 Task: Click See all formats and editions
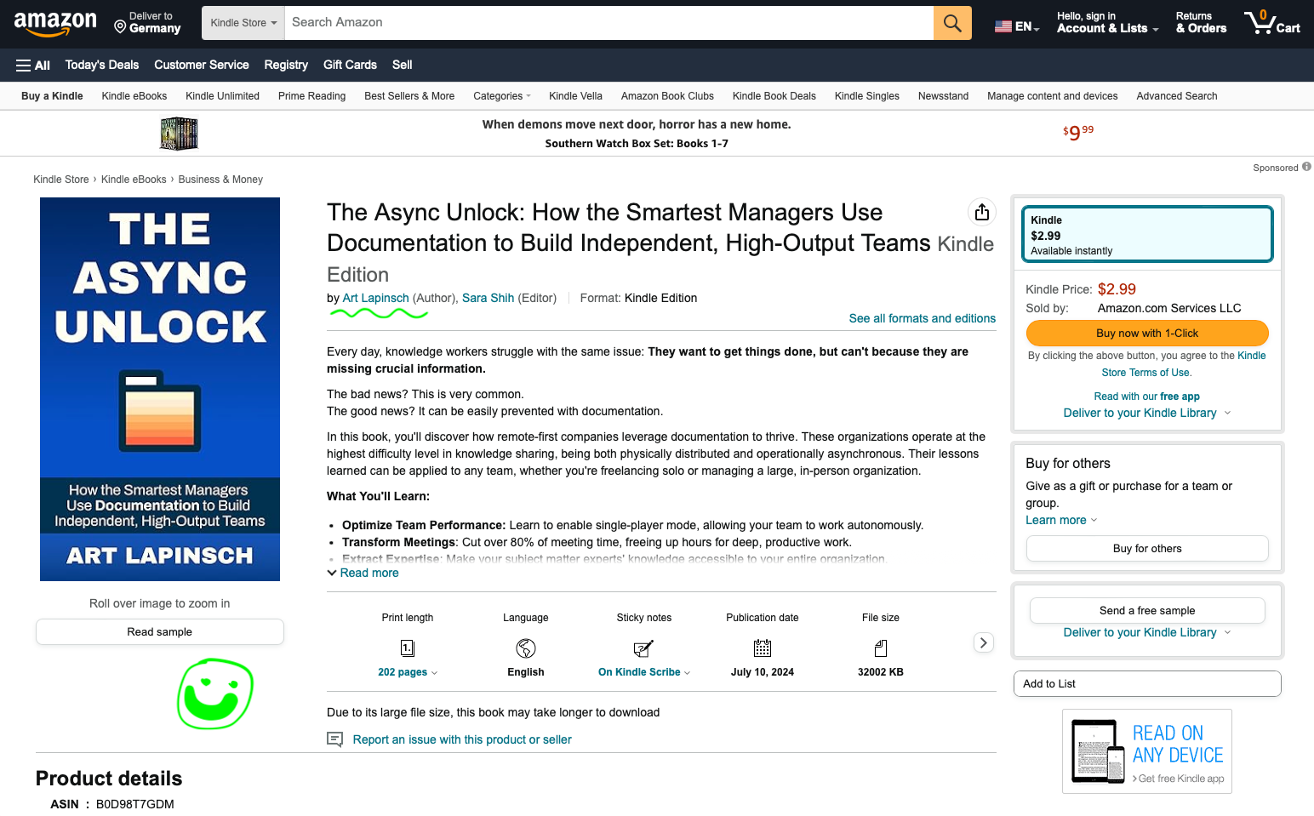pyautogui.click(x=923, y=318)
